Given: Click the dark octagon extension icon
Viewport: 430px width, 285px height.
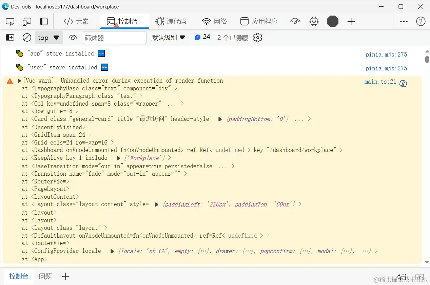Looking at the screenshot, I should point(333,22).
